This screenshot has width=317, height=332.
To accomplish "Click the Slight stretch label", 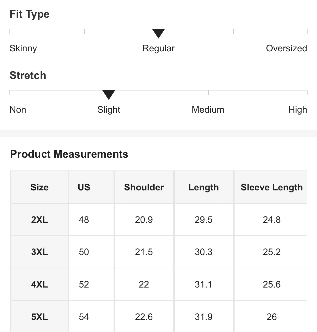I will (109, 110).
